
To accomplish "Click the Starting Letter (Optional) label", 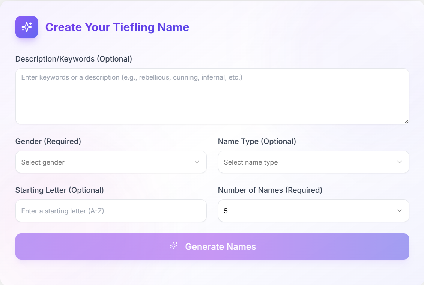I will click(x=60, y=190).
